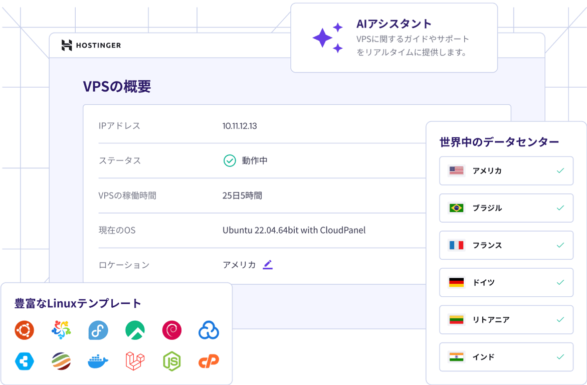The height and width of the screenshot is (385, 587).
Task: Click the AI assistant description text
Action: pyautogui.click(x=413, y=46)
